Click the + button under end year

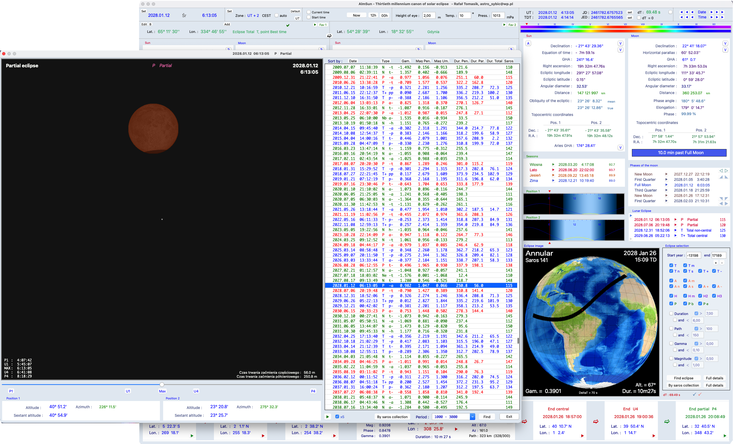[716, 263]
